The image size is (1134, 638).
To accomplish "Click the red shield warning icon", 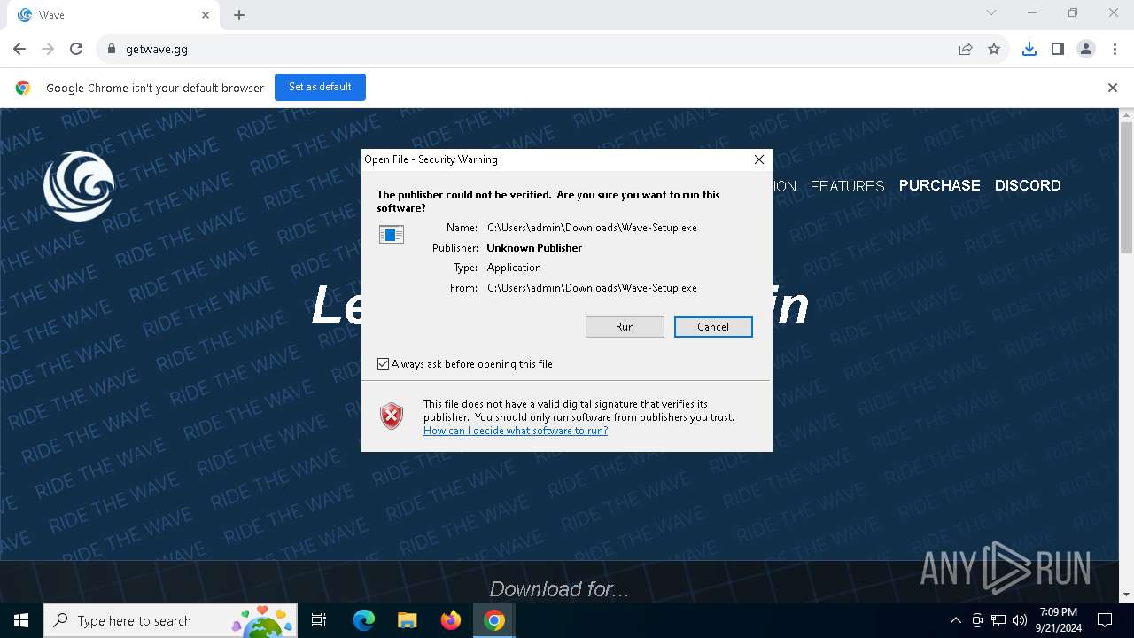I will pyautogui.click(x=392, y=416).
